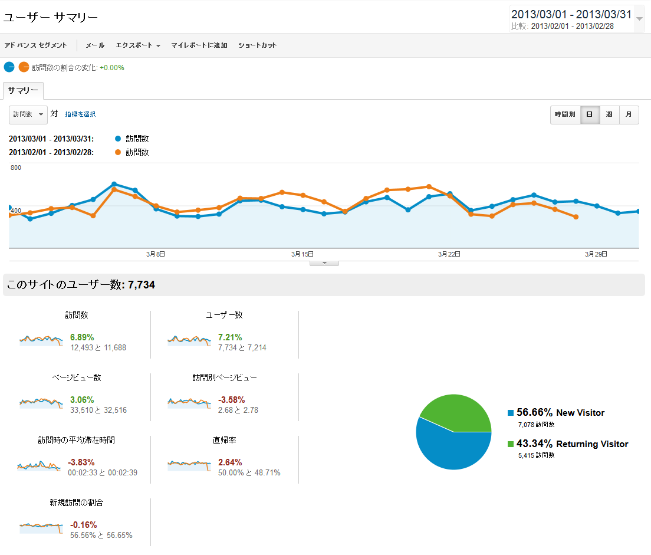Click the ページビュー数 sparkline thumbnail

coord(41,403)
